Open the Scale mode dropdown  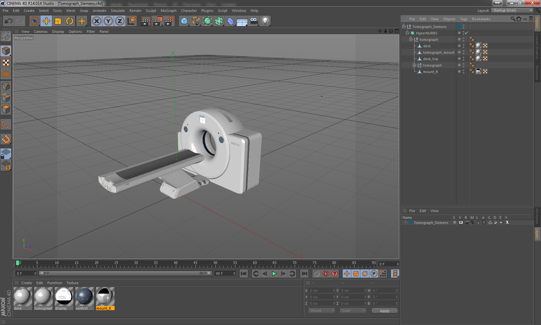tap(353, 311)
